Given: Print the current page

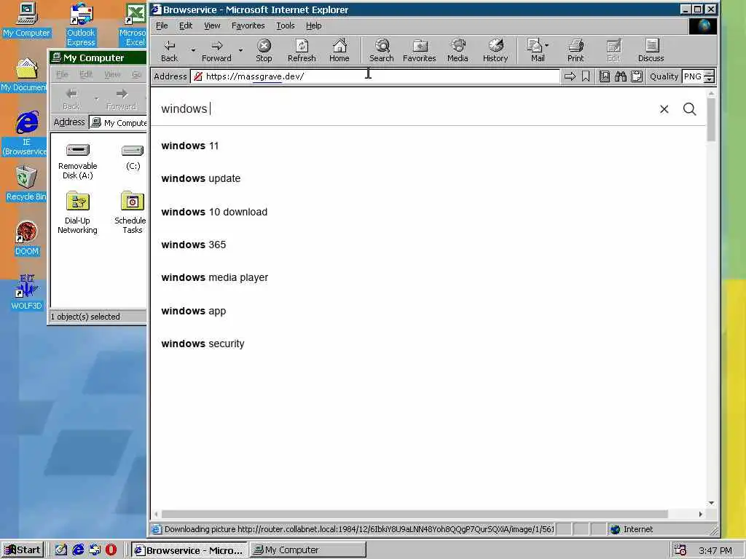Looking at the screenshot, I should point(576,51).
